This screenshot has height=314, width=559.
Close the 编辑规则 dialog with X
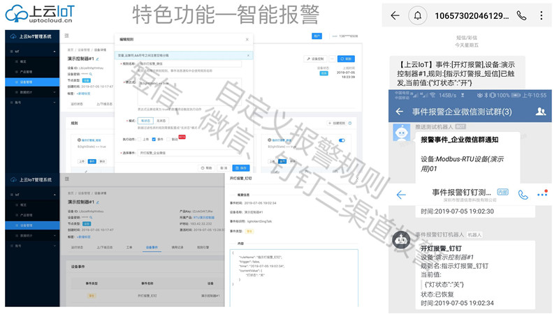pyautogui.click(x=247, y=39)
